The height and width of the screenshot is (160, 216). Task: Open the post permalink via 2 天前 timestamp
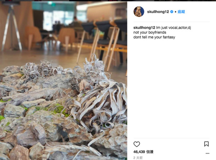138,157
